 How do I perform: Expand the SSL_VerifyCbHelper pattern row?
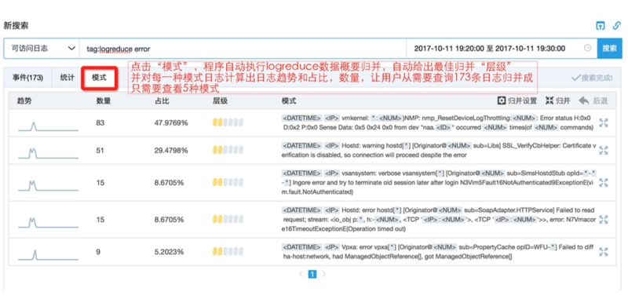pyautogui.click(x=603, y=151)
